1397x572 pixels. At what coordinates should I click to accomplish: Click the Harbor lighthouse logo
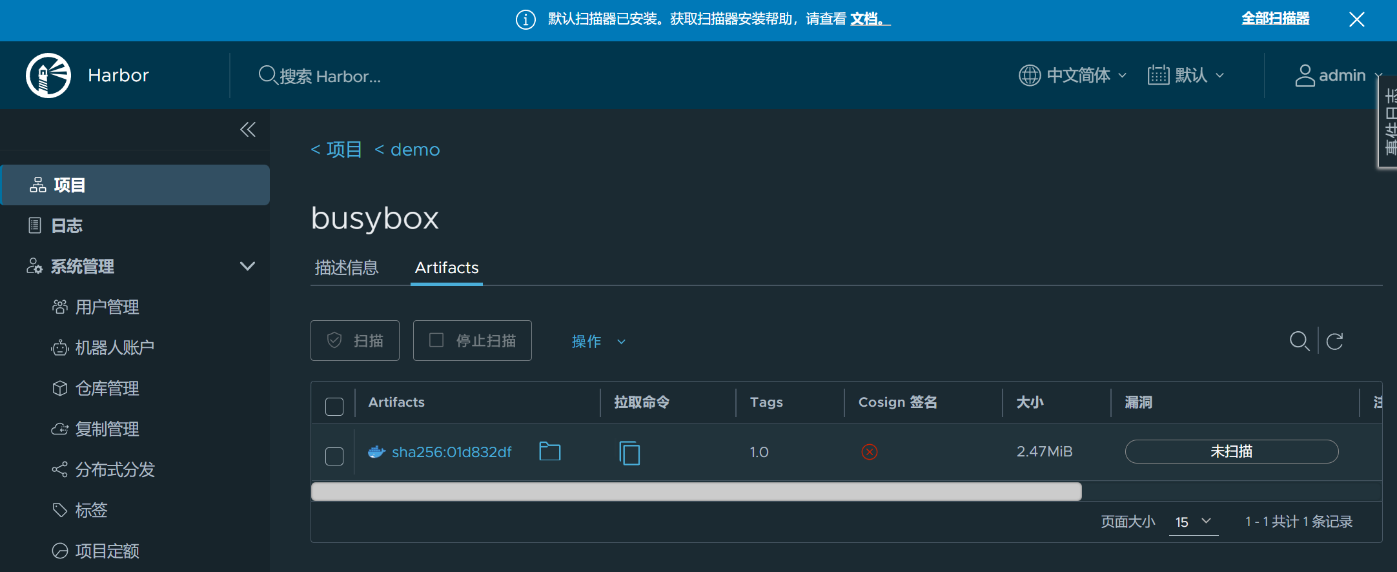[48, 76]
